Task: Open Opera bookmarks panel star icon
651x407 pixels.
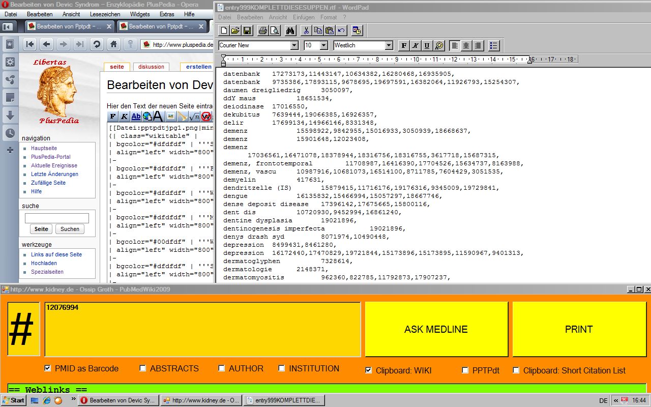Action: (10, 45)
